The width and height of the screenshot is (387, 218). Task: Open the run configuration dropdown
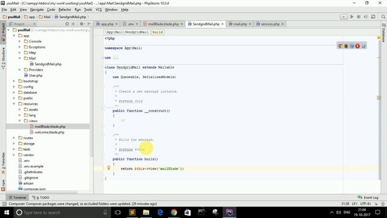[343, 16]
